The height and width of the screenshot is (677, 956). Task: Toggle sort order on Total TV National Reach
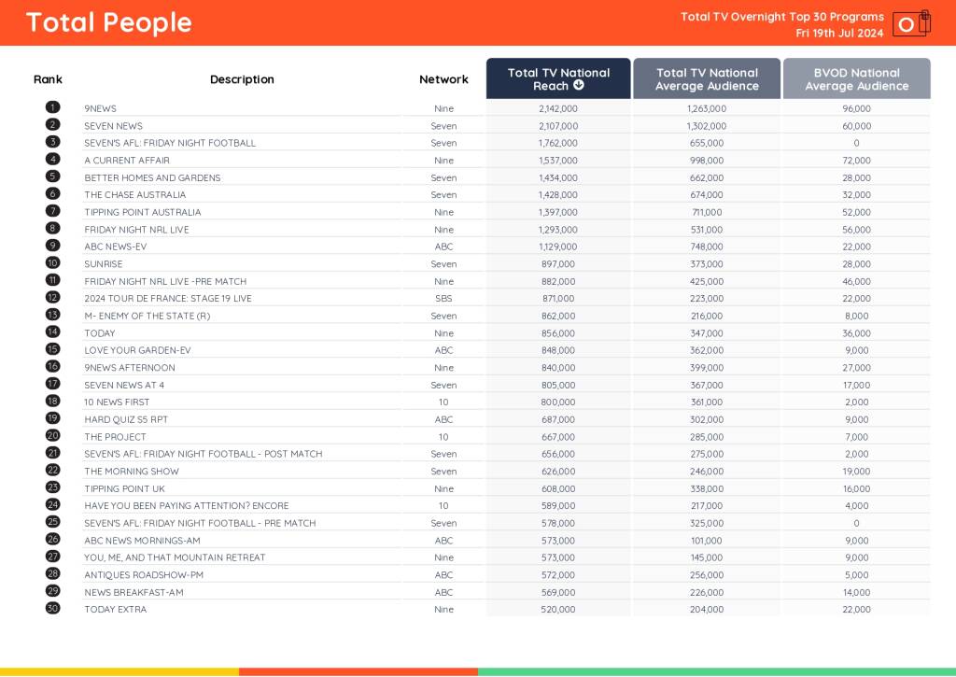point(558,78)
